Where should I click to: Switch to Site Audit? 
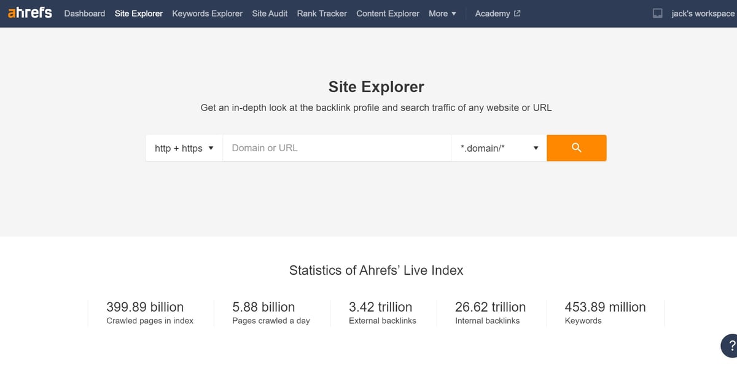270,14
